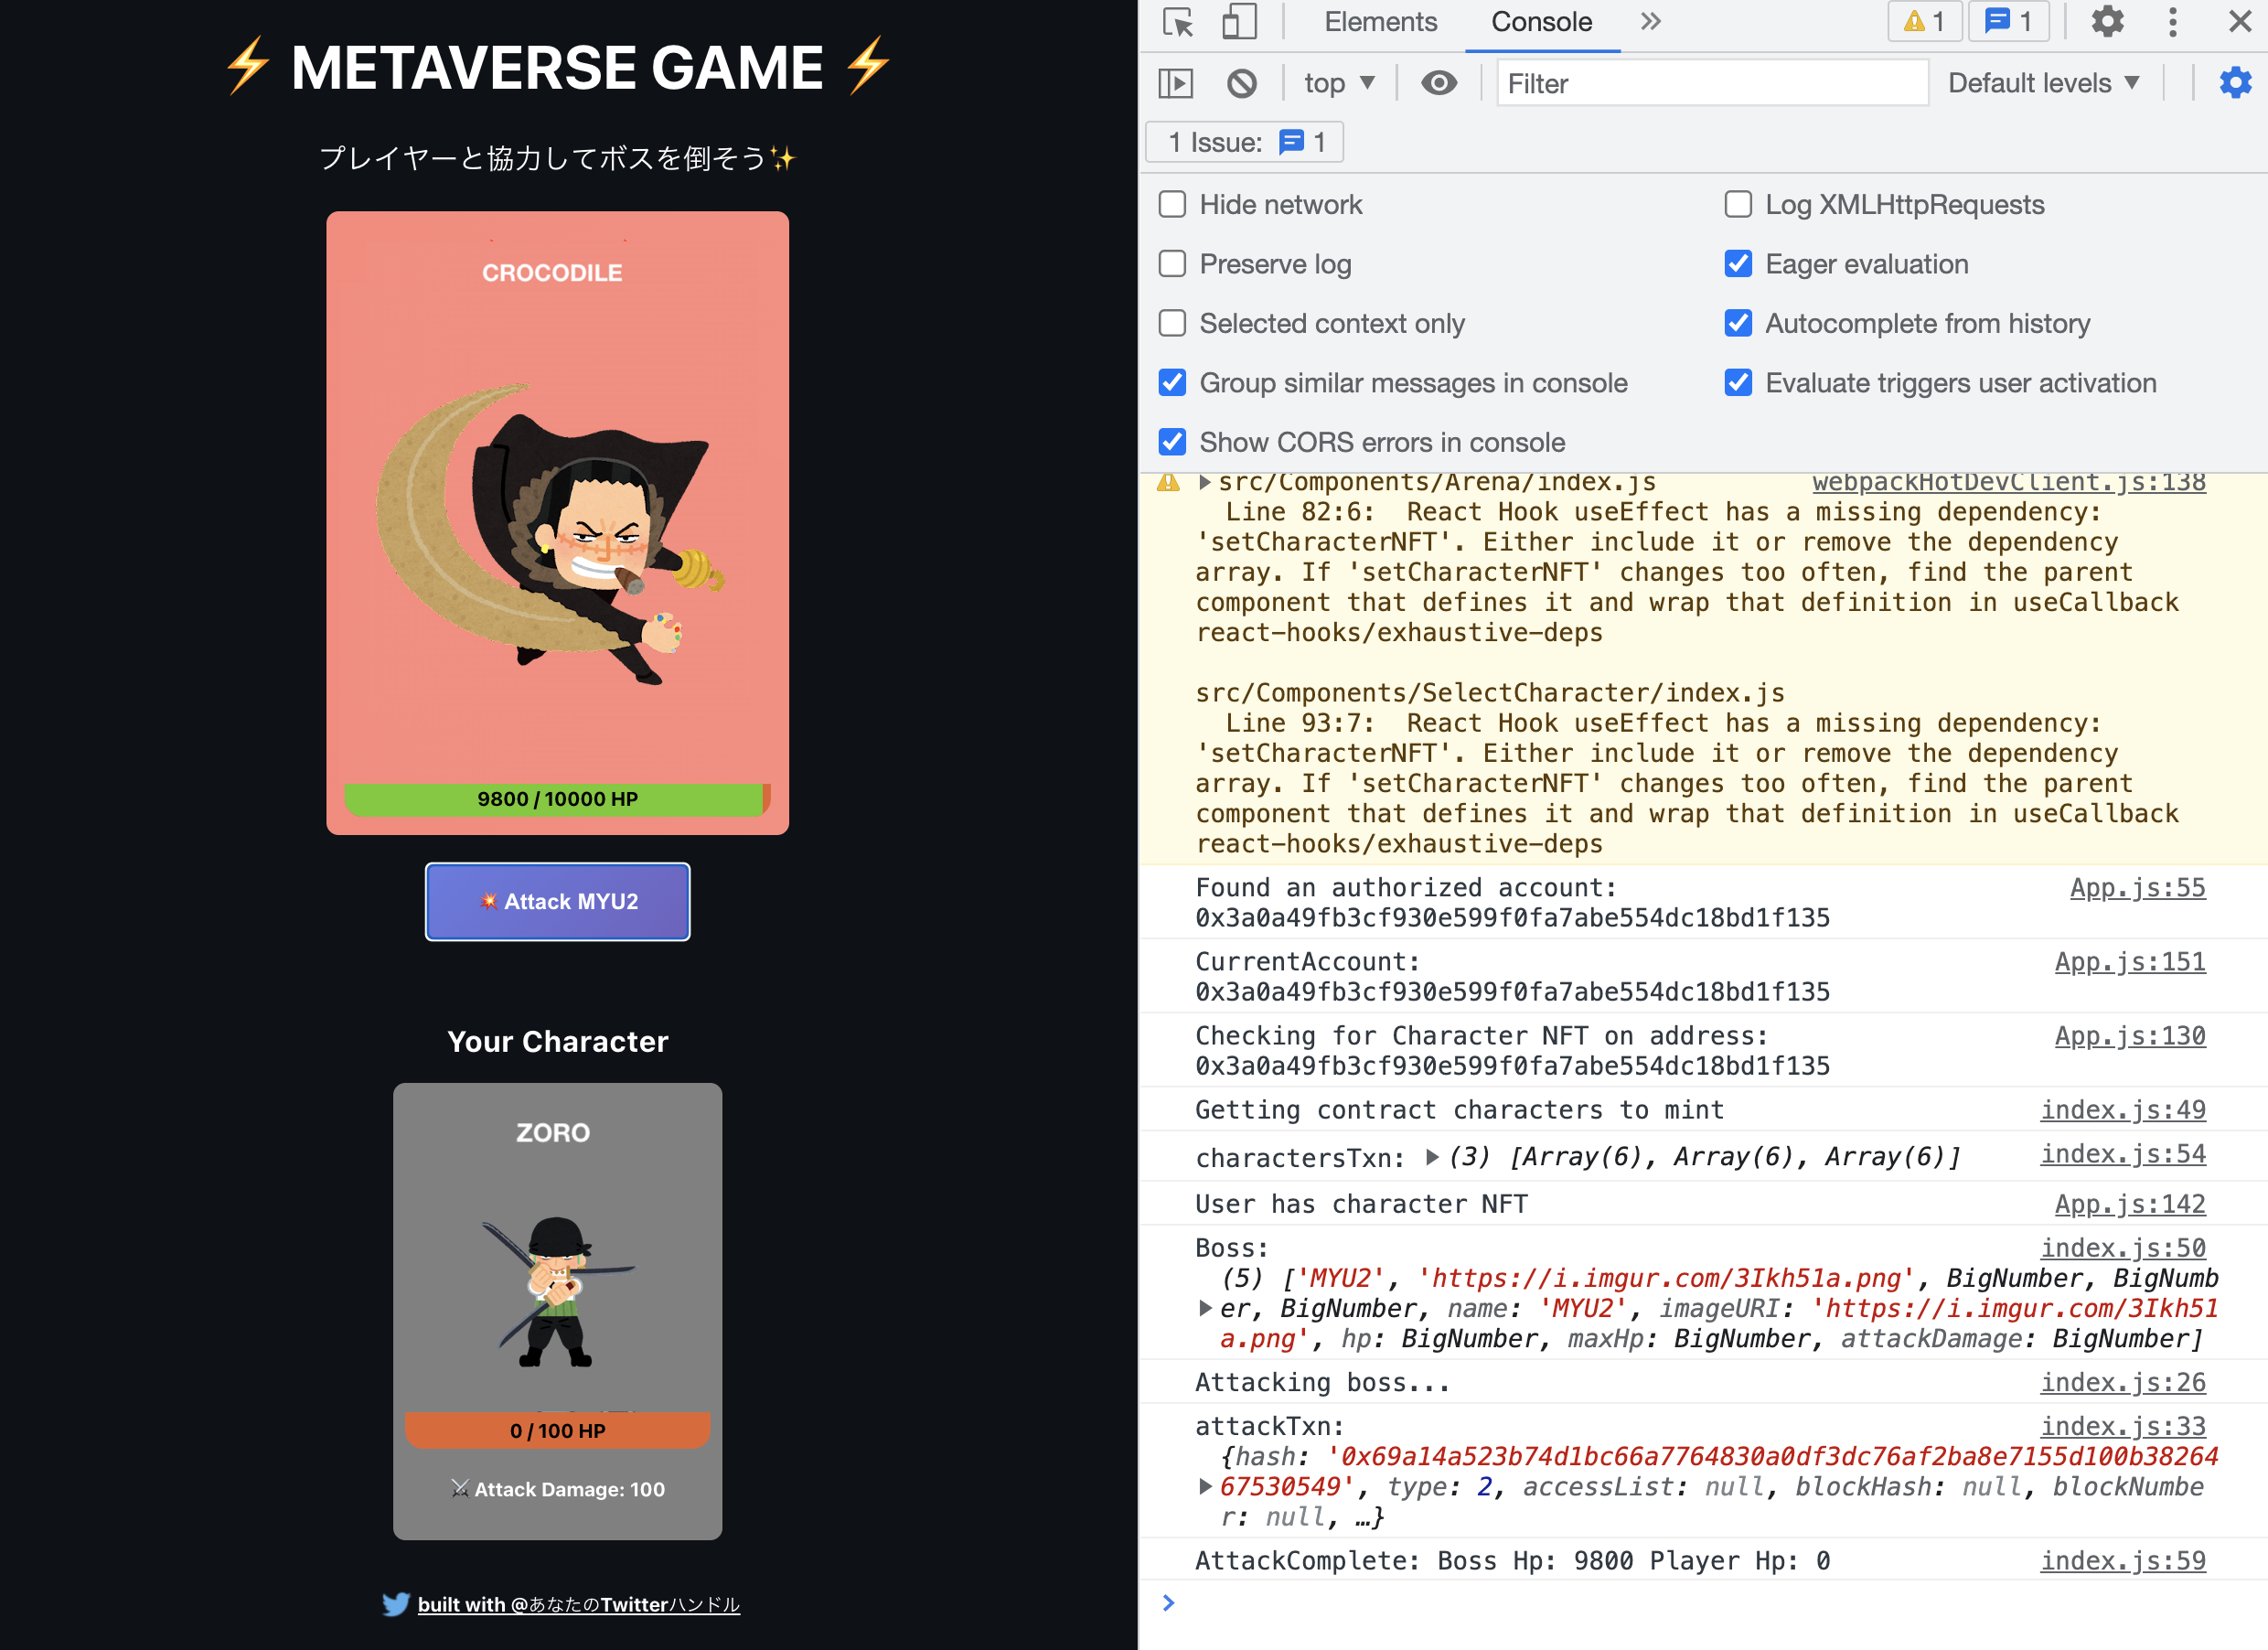
Task: Toggle the device toolbar icon
Action: click(x=1240, y=22)
